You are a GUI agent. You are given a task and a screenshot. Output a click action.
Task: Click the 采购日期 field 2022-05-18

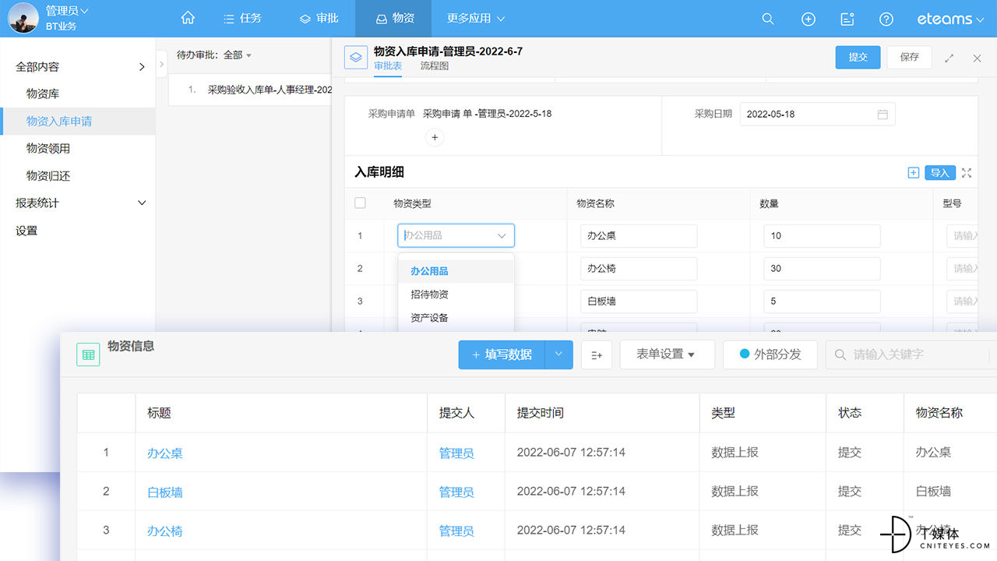point(817,114)
